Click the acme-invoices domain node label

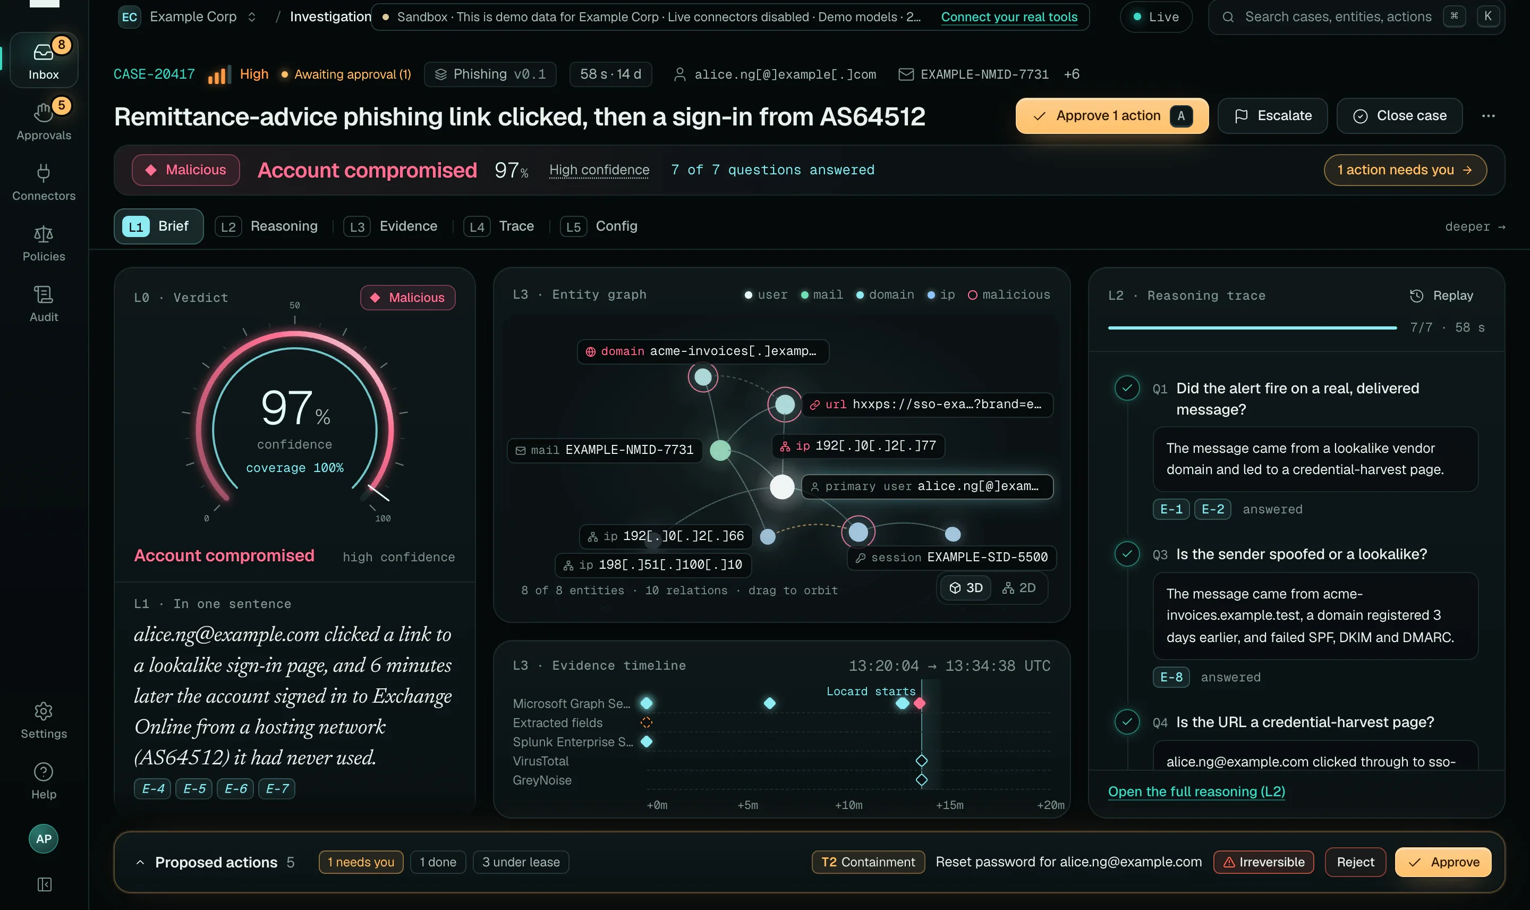(702, 351)
